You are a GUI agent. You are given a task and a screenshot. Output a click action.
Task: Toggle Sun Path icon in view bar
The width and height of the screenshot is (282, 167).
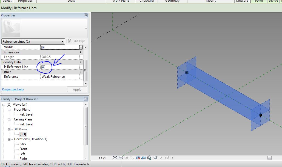point(126,158)
